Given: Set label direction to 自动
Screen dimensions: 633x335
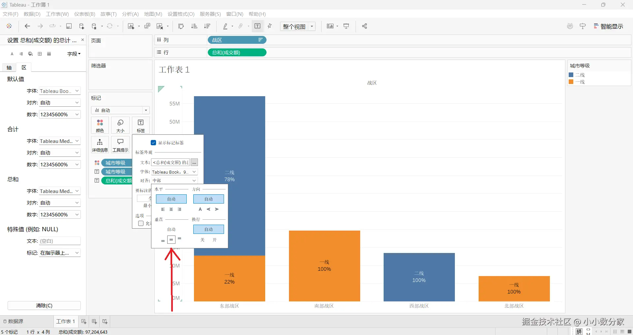Looking at the screenshot, I should (208, 199).
